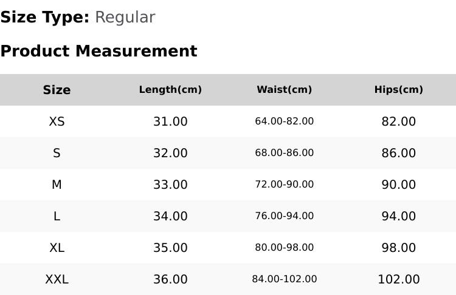
Task: Click the 102.00 hips value
Action: pos(398,279)
